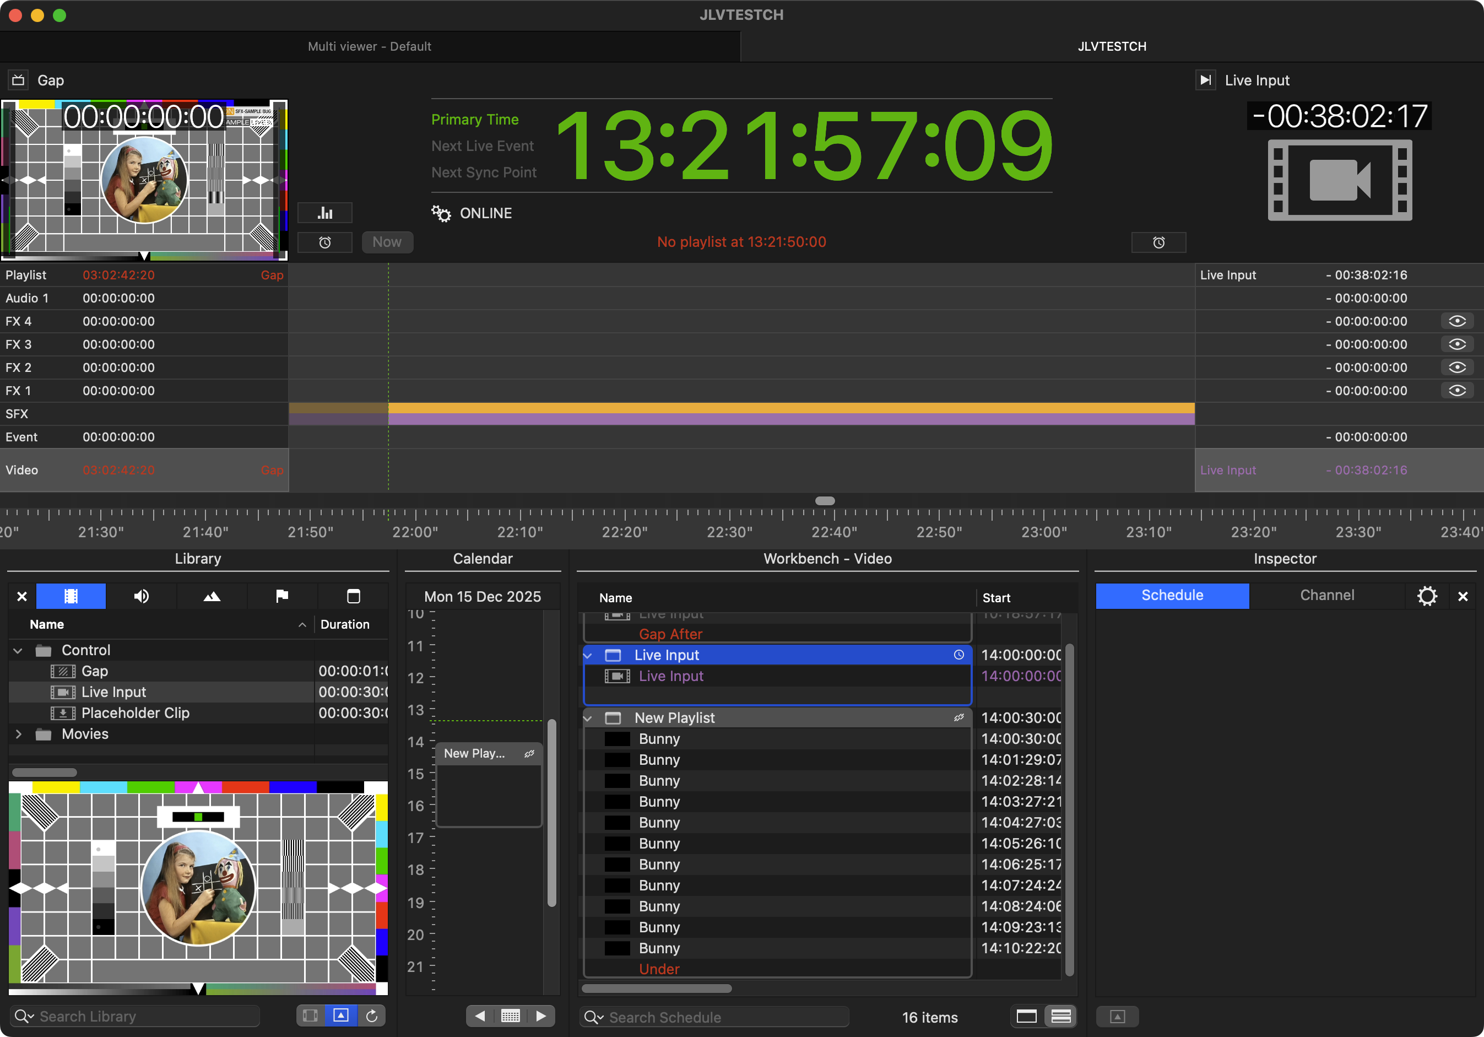The height and width of the screenshot is (1037, 1484).
Task: Select the audio filter icon in Library
Action: [141, 596]
